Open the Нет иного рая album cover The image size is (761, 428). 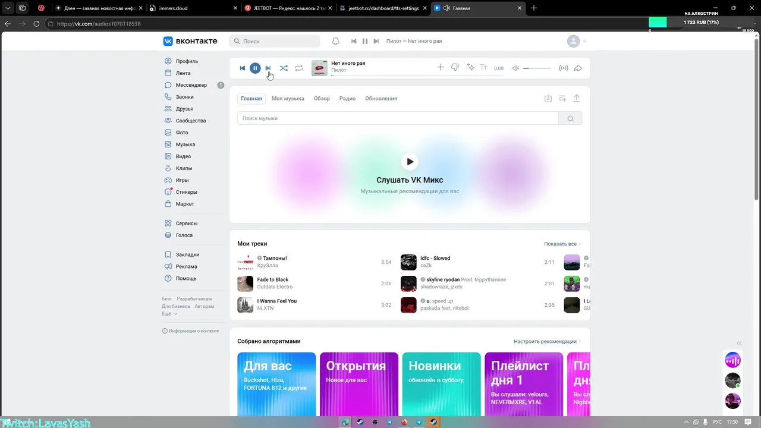[319, 68]
